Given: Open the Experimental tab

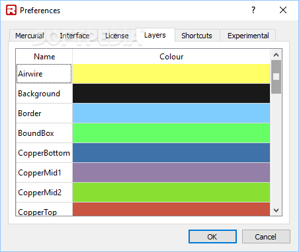Looking at the screenshot, I should (248, 36).
